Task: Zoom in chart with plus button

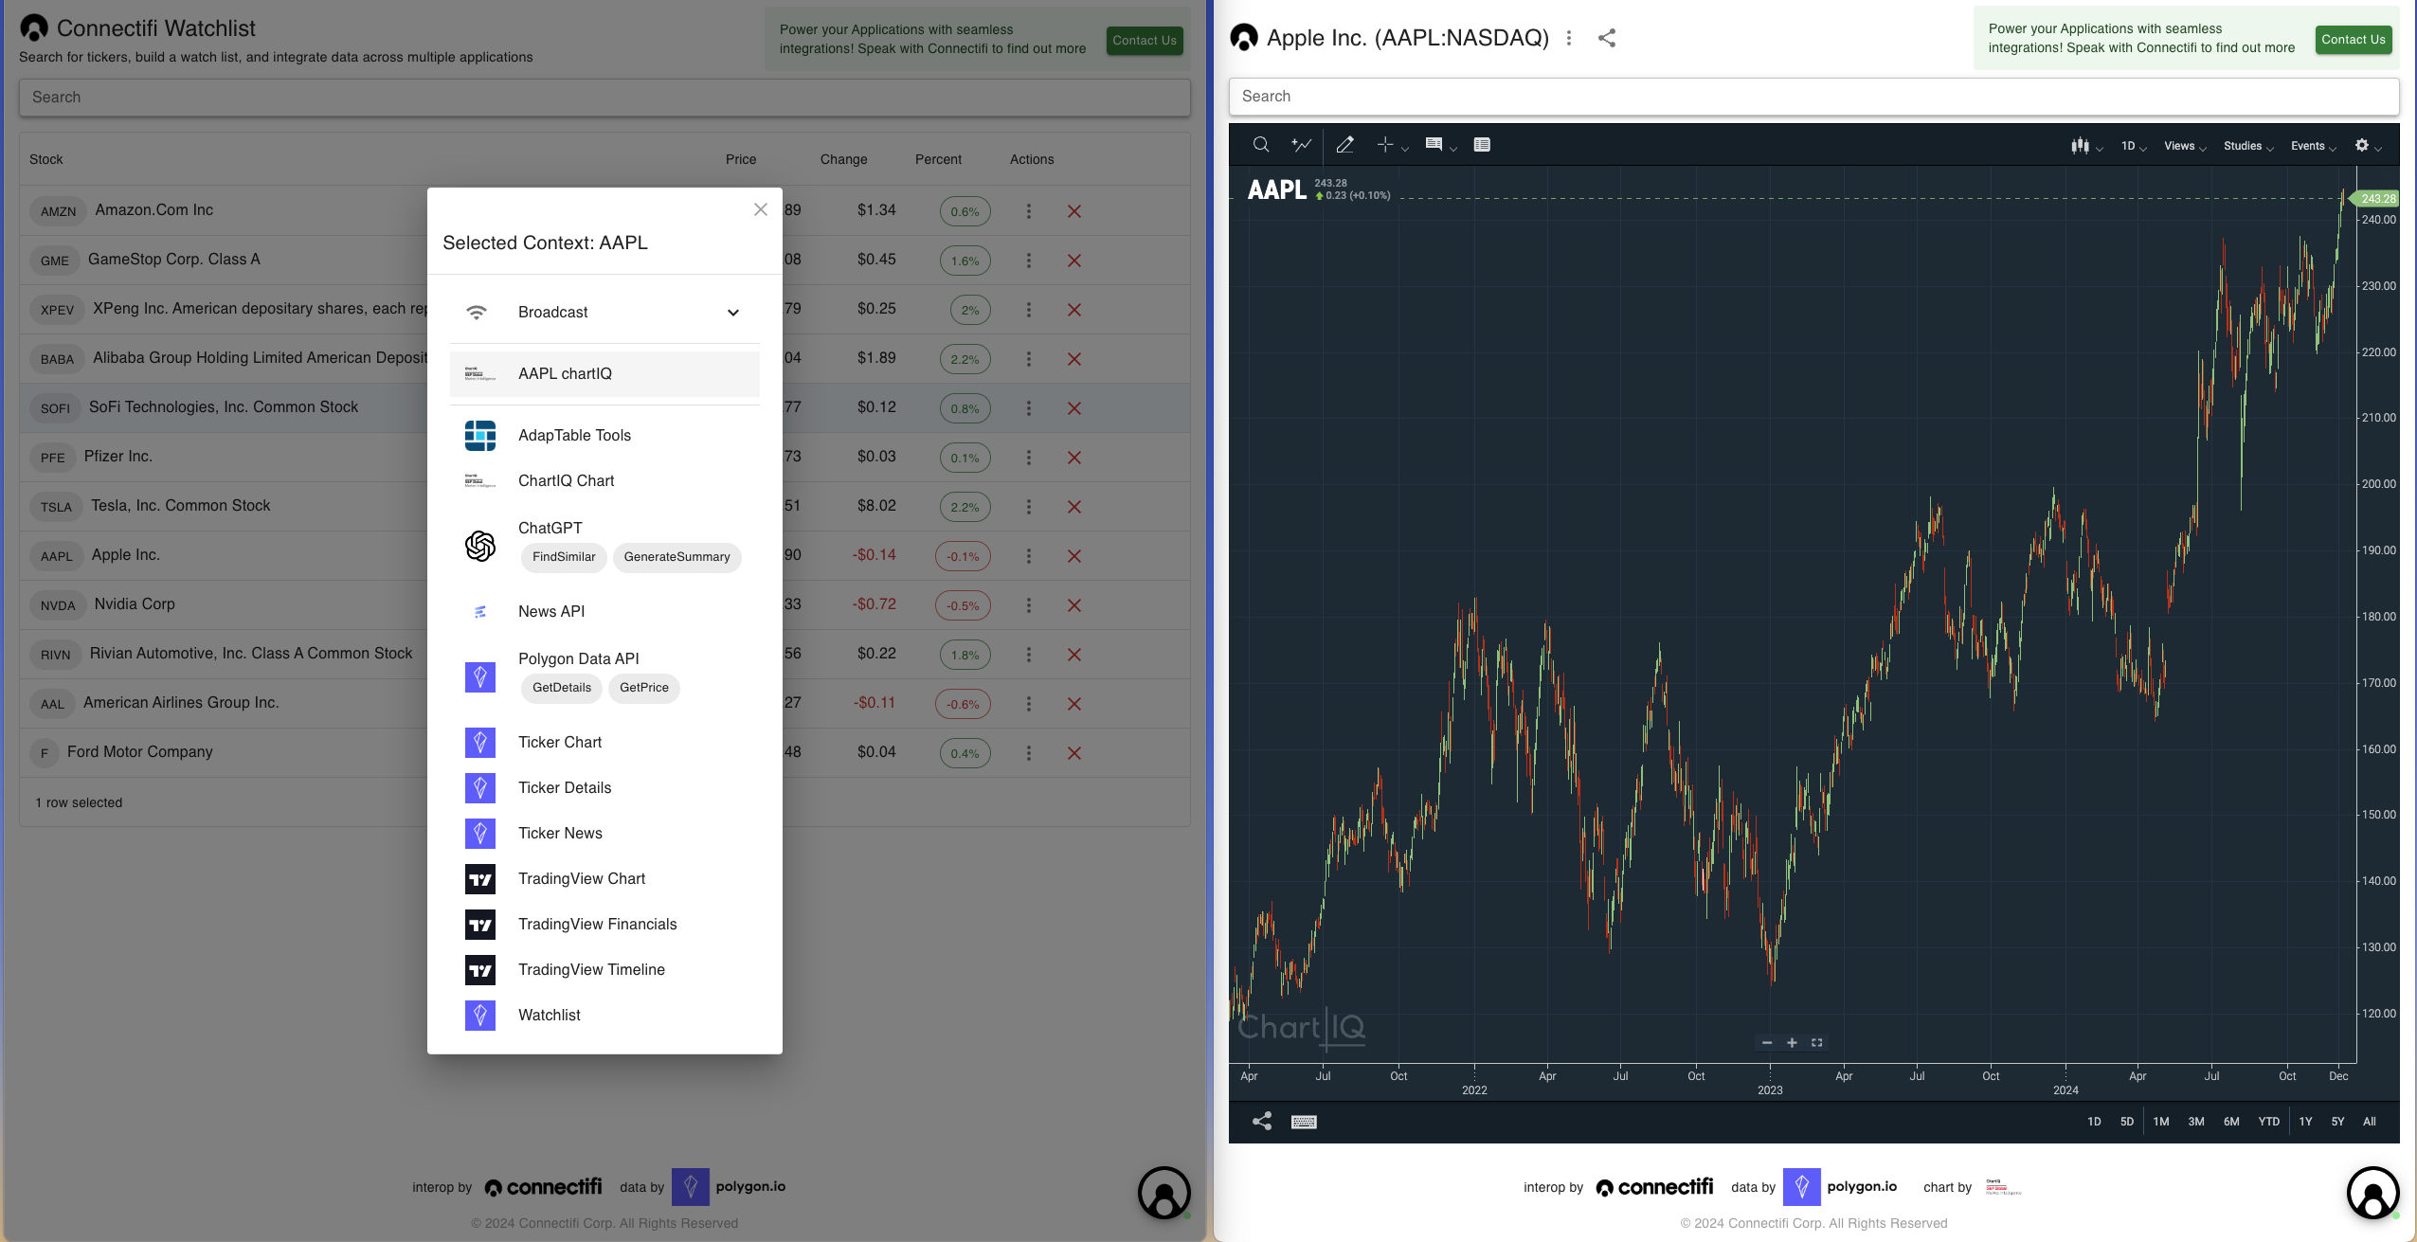Action: click(1792, 1043)
